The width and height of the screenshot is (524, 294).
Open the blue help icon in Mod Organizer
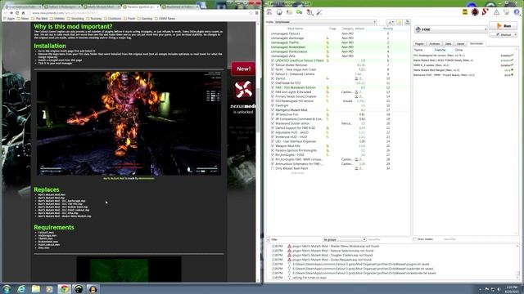pos(517,12)
